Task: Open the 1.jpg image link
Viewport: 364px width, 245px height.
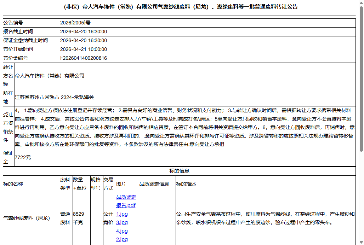Action: point(122,214)
